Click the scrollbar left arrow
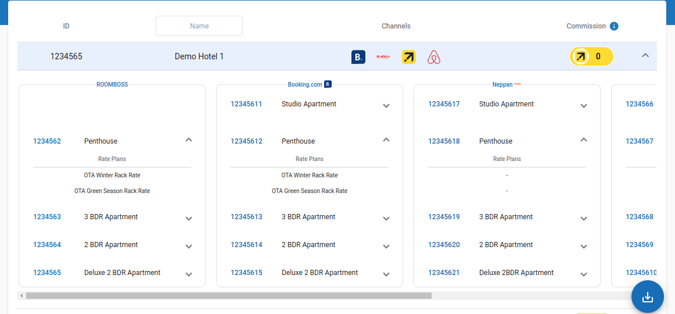This screenshot has height=314, width=675. [x=21, y=295]
